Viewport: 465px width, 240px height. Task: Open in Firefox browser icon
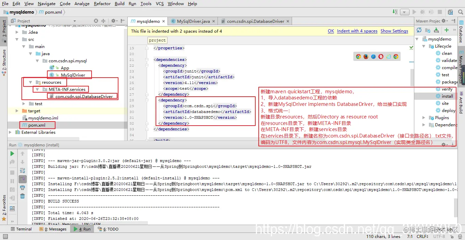[366, 57]
